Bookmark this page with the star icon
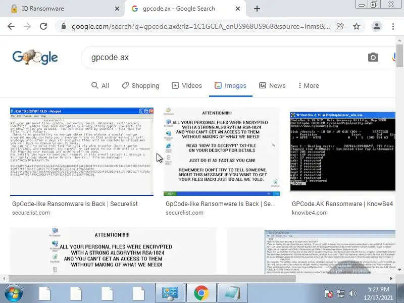This screenshot has height=303, width=404. tap(357, 26)
